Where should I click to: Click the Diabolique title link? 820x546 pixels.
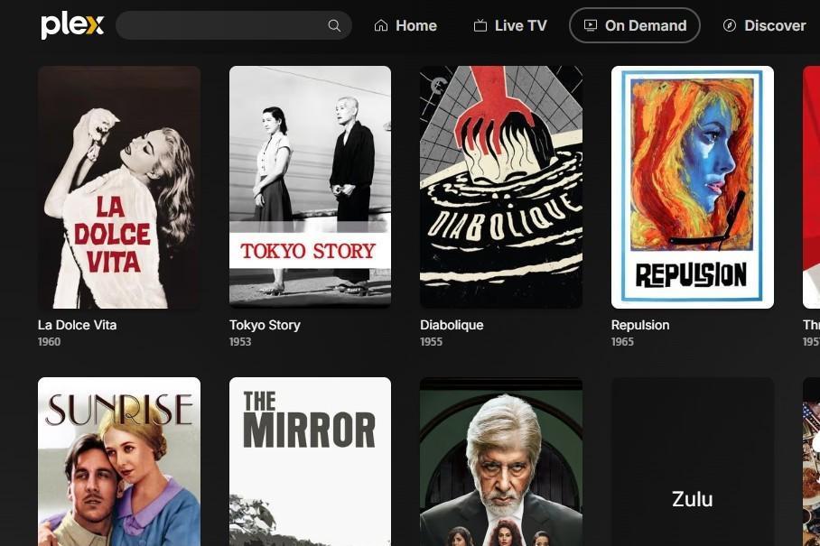click(x=452, y=325)
